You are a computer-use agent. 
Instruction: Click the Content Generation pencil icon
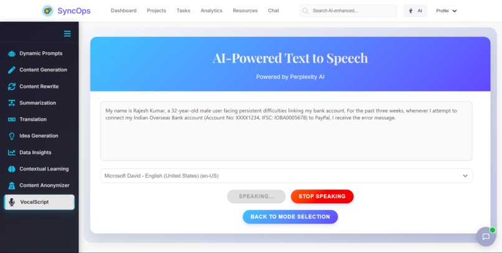pyautogui.click(x=12, y=70)
